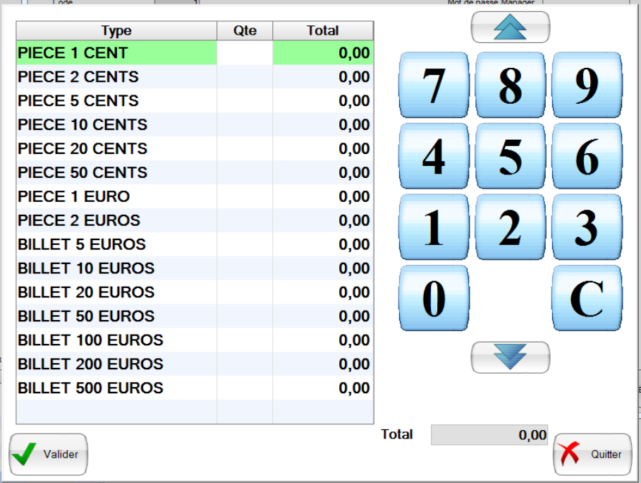
Task: Click the Type column header
Action: pos(116,30)
